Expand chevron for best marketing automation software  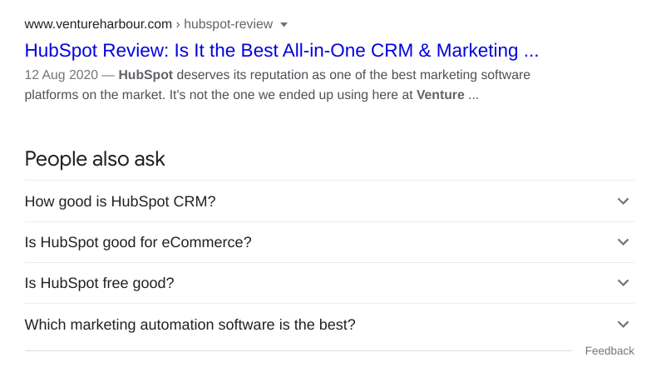pyautogui.click(x=624, y=325)
